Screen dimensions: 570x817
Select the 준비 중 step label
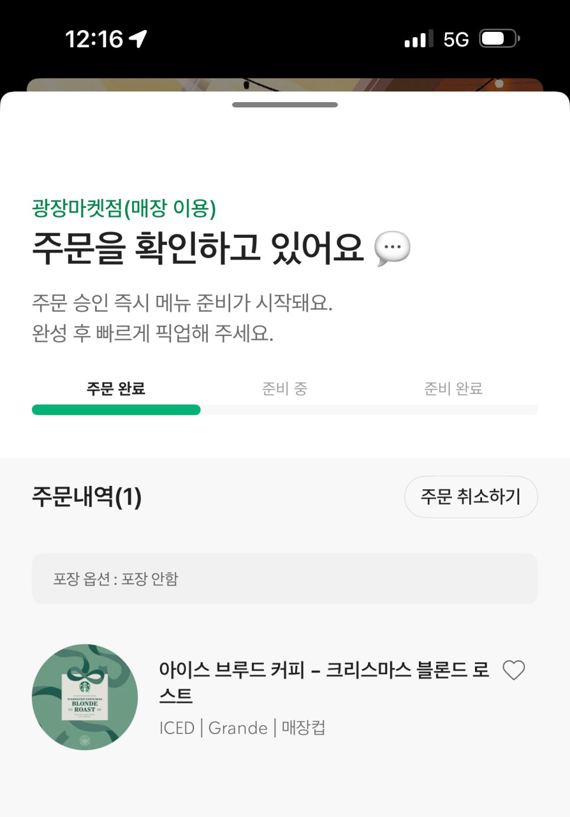(x=285, y=388)
